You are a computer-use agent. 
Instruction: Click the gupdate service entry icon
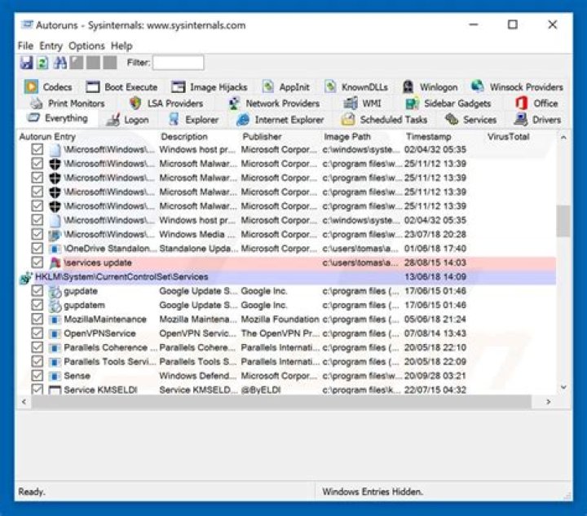click(55, 291)
